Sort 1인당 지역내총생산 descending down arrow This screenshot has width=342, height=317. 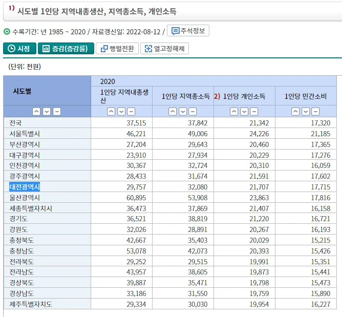(x=121, y=112)
